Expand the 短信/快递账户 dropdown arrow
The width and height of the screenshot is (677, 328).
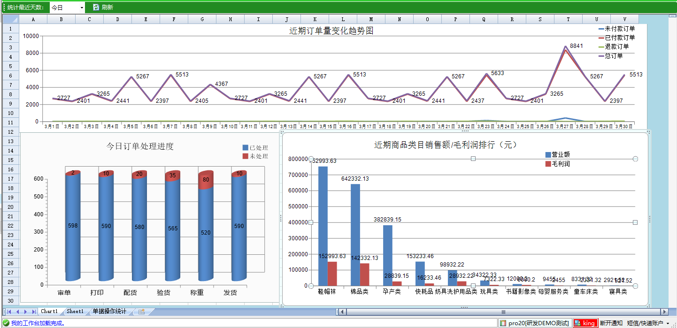pyautogui.click(x=668, y=323)
